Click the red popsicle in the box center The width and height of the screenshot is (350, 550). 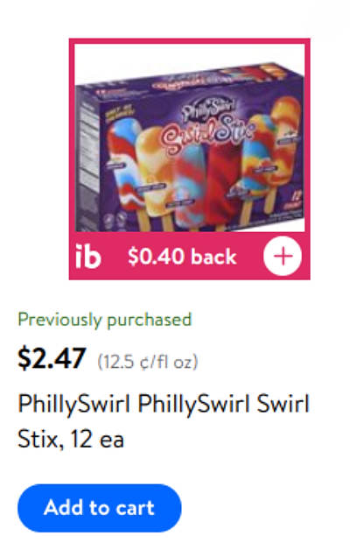(x=225, y=184)
